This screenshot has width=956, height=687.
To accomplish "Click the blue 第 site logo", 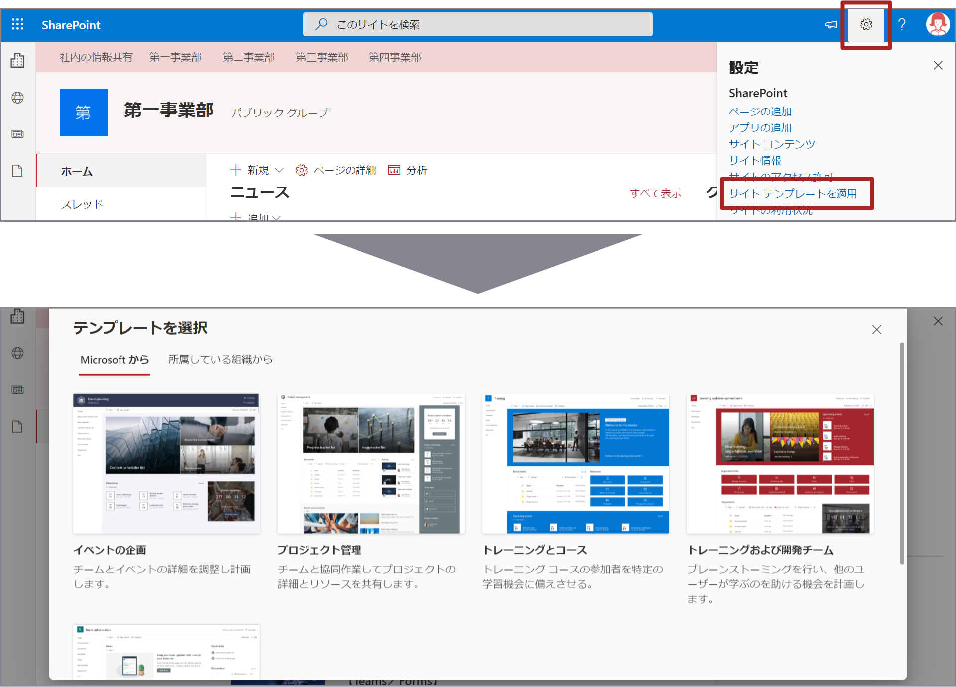I will (84, 113).
